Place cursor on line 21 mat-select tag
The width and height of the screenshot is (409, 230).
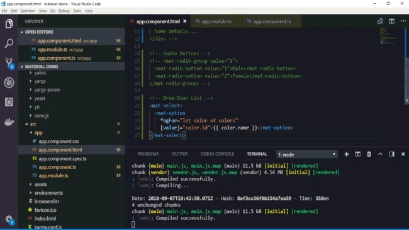click(x=166, y=106)
